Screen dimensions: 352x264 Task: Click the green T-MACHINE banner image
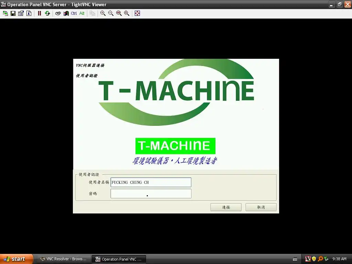(175, 146)
